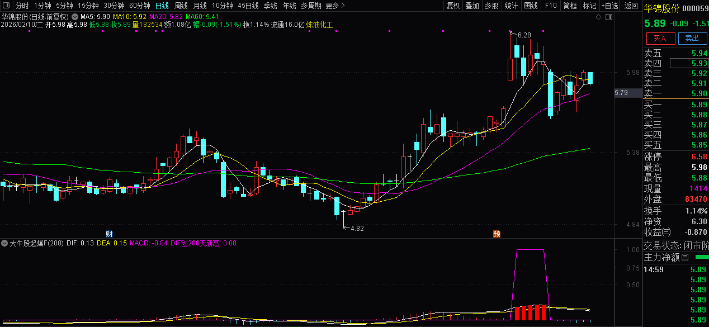Open the 复权 adjustment menu
The height and width of the screenshot is (327, 709).
pos(453,6)
